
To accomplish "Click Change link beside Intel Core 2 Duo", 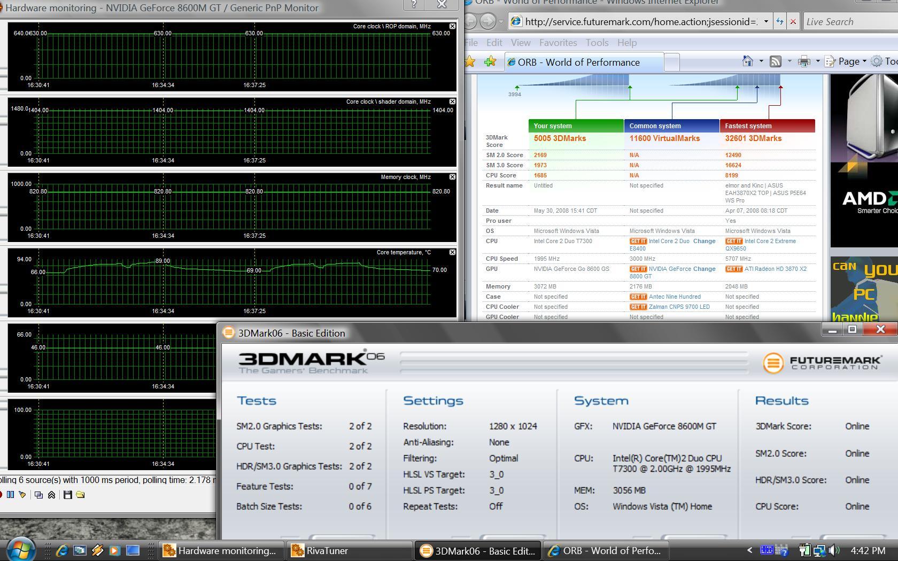I will tap(704, 241).
